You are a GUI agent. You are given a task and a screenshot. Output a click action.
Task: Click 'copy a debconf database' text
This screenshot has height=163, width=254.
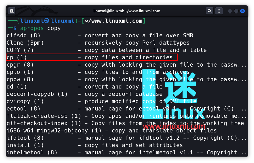point(123,94)
